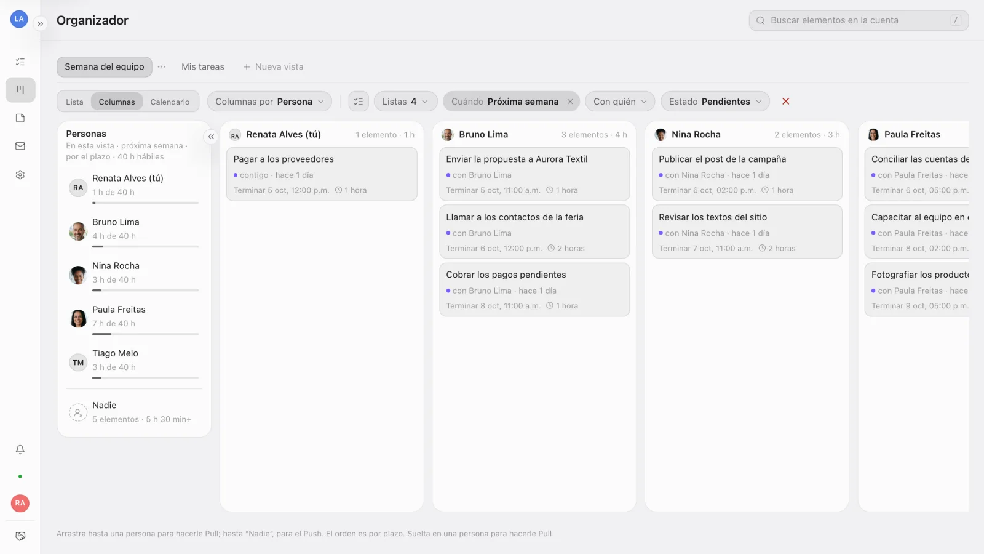The width and height of the screenshot is (984, 554).
Task: Expand the sidebar with double chevron
Action: [40, 24]
